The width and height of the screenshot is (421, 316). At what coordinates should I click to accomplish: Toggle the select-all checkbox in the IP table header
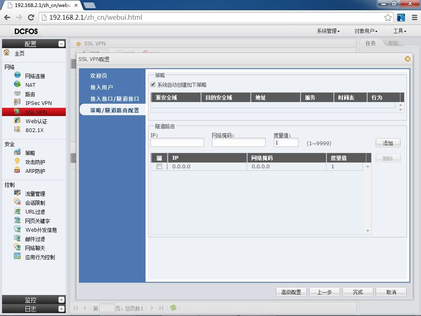click(159, 158)
